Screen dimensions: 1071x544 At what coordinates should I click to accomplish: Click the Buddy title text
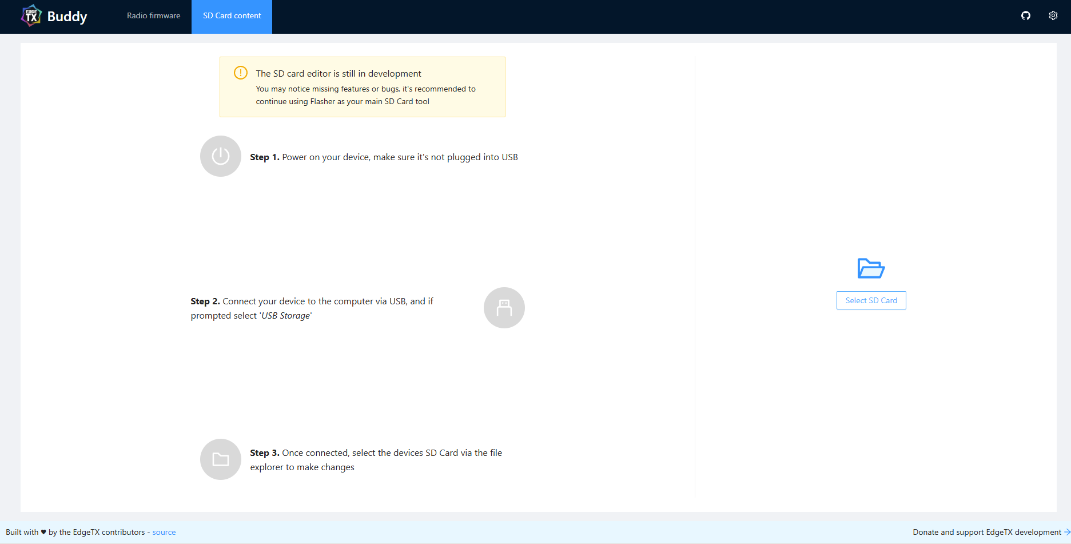(x=68, y=15)
